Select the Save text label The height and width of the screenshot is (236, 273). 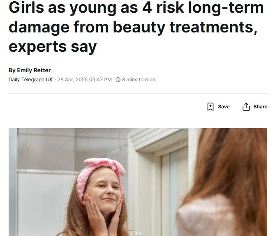click(x=224, y=107)
